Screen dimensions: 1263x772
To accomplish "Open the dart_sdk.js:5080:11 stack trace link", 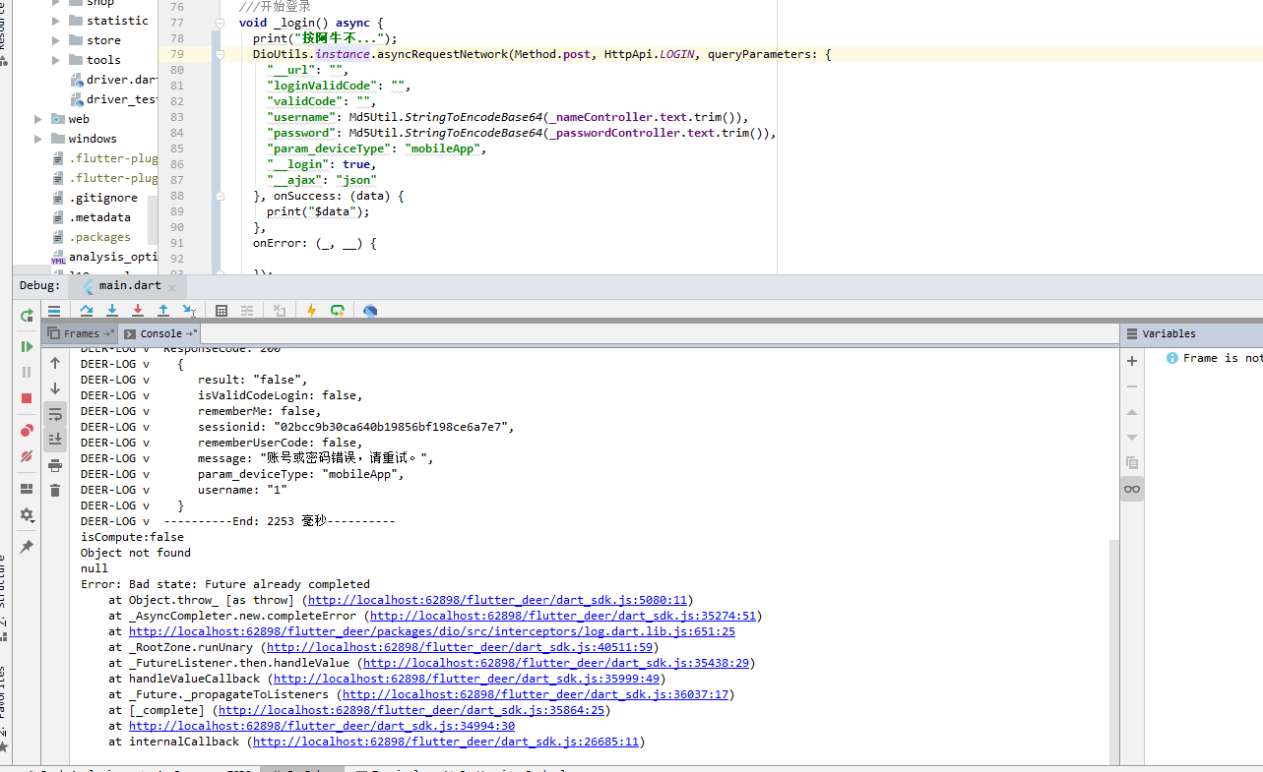I will (x=497, y=599).
